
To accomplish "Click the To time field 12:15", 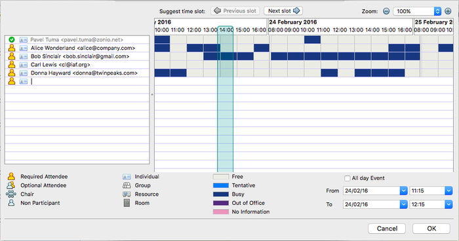I will (x=427, y=204).
